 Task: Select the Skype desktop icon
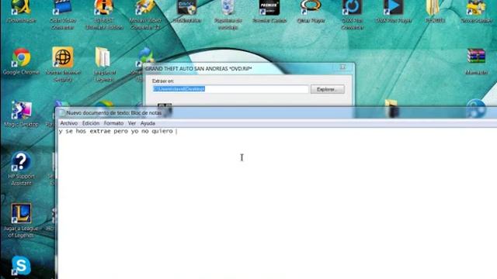21,267
